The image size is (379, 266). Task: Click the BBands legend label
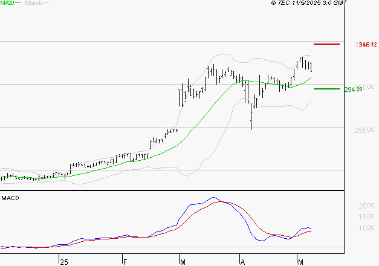coord(34,3)
